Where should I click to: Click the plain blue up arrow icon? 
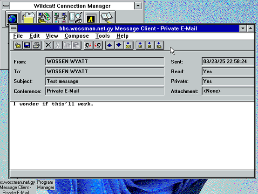point(110,45)
